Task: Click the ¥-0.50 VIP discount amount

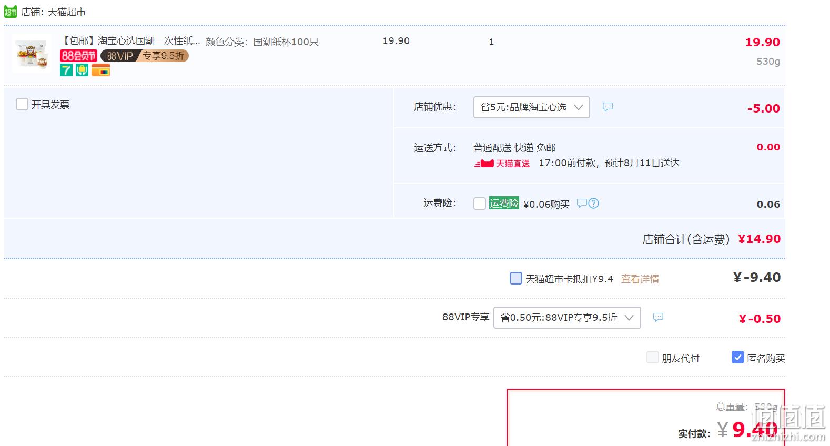Action: pyautogui.click(x=760, y=319)
